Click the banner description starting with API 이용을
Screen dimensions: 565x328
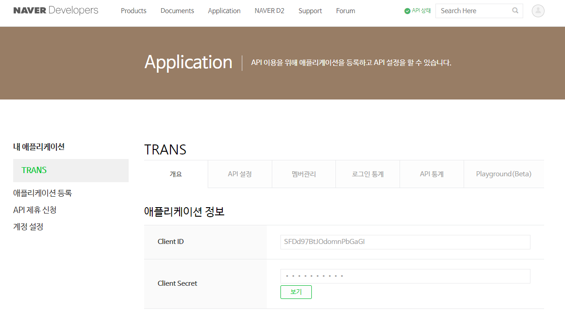(351, 63)
